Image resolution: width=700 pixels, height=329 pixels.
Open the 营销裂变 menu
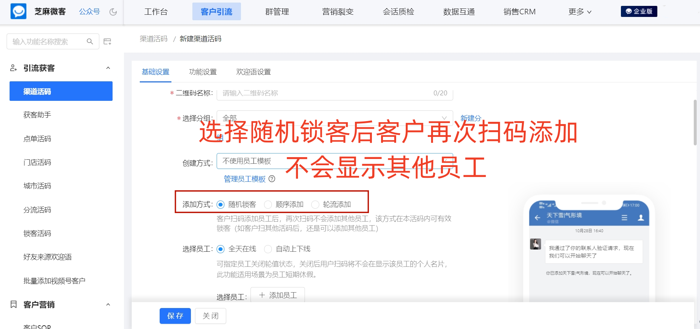338,12
